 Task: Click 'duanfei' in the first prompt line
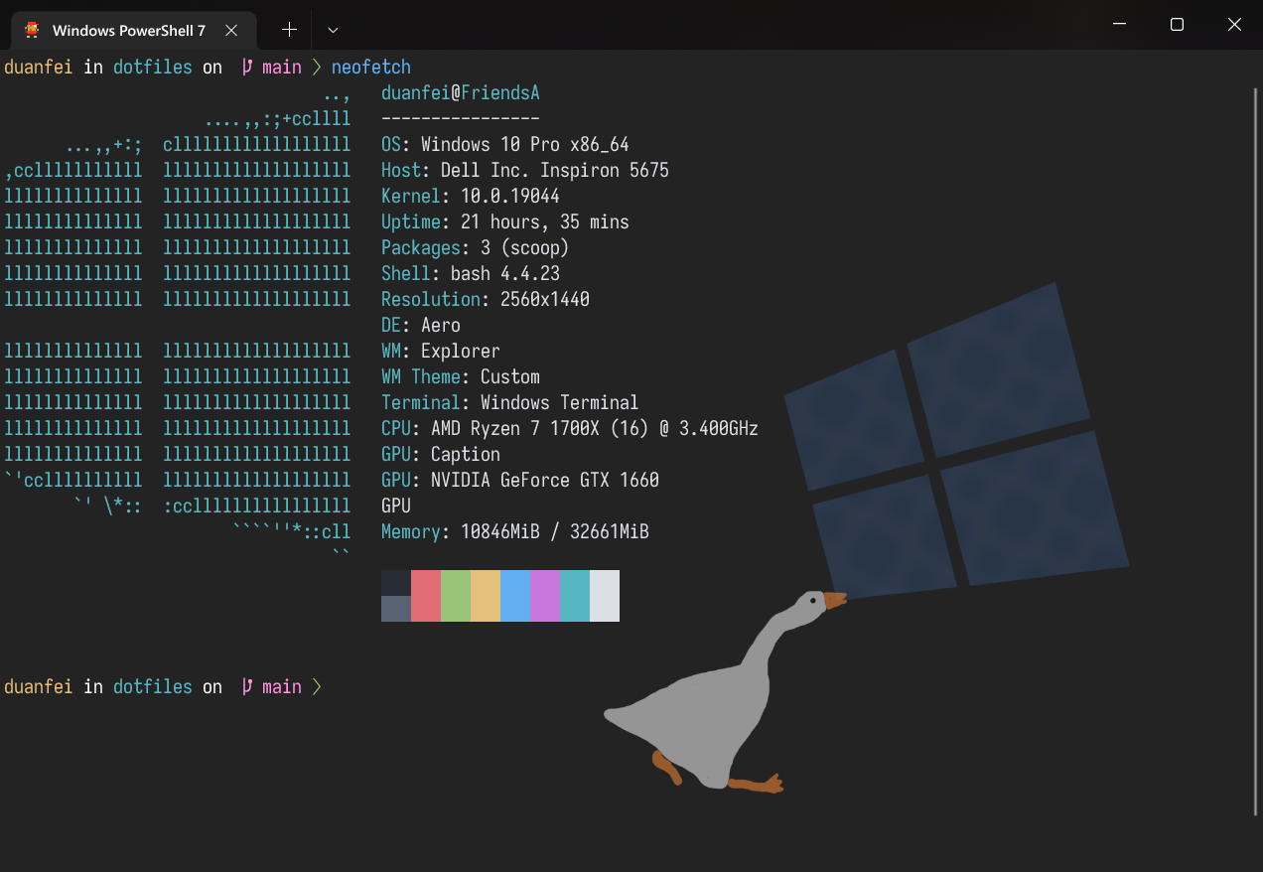click(x=39, y=68)
